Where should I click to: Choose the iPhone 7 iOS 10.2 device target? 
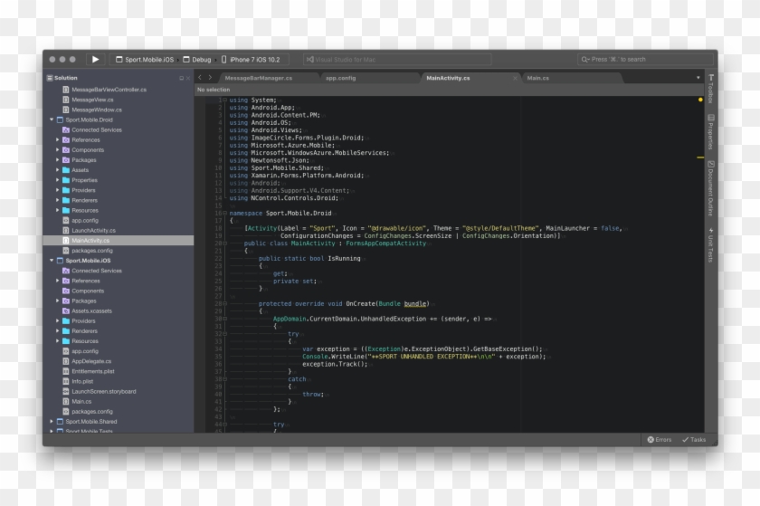click(251, 60)
